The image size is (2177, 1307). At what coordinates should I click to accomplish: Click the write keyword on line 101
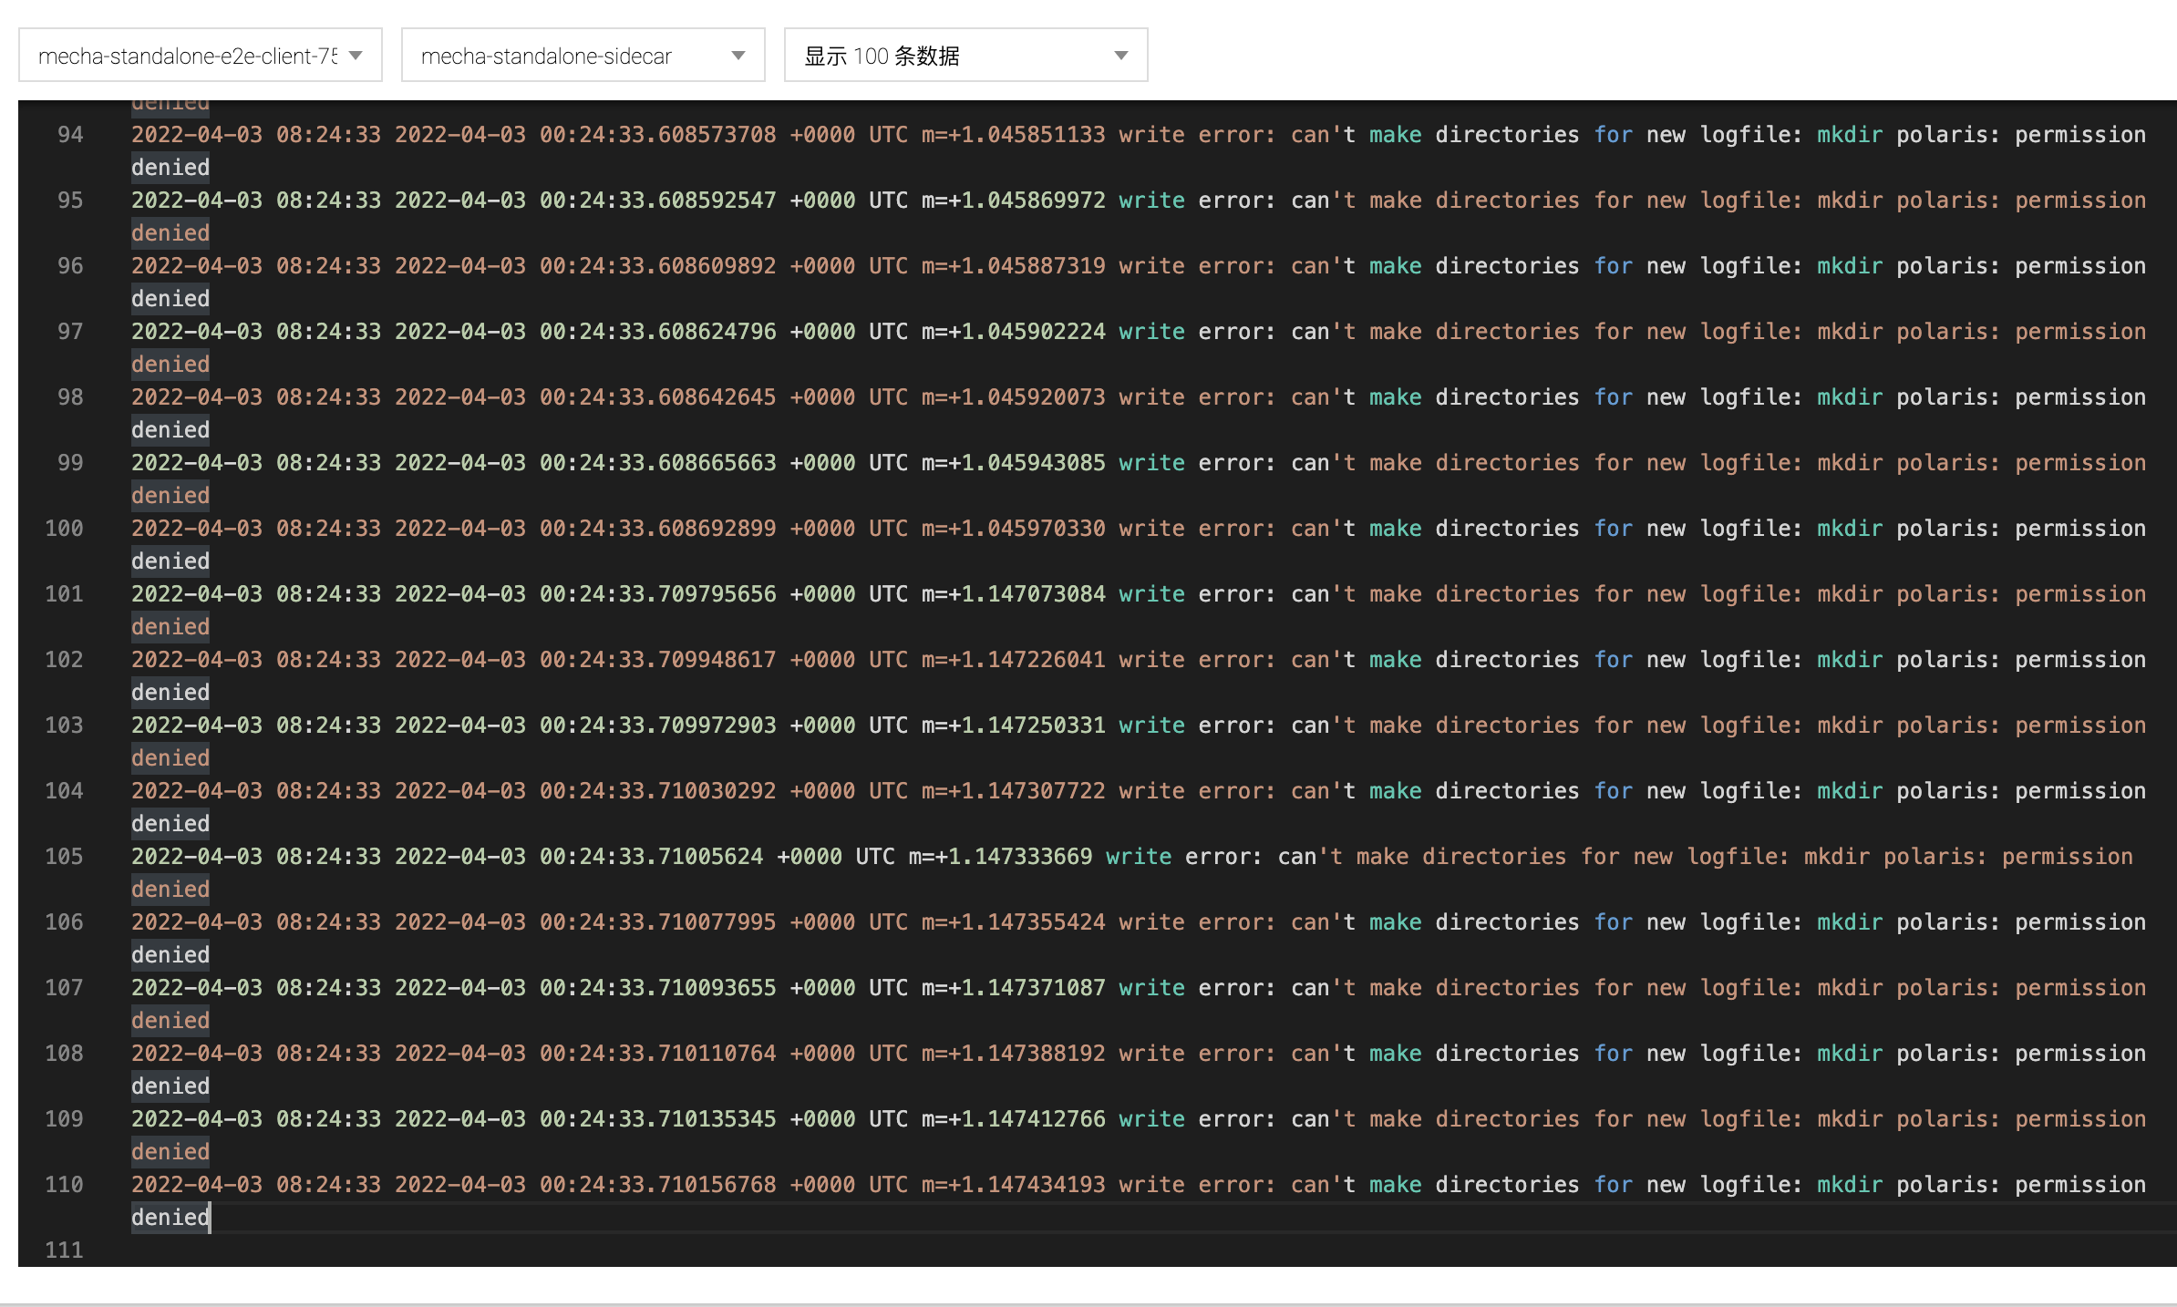click(x=1151, y=593)
